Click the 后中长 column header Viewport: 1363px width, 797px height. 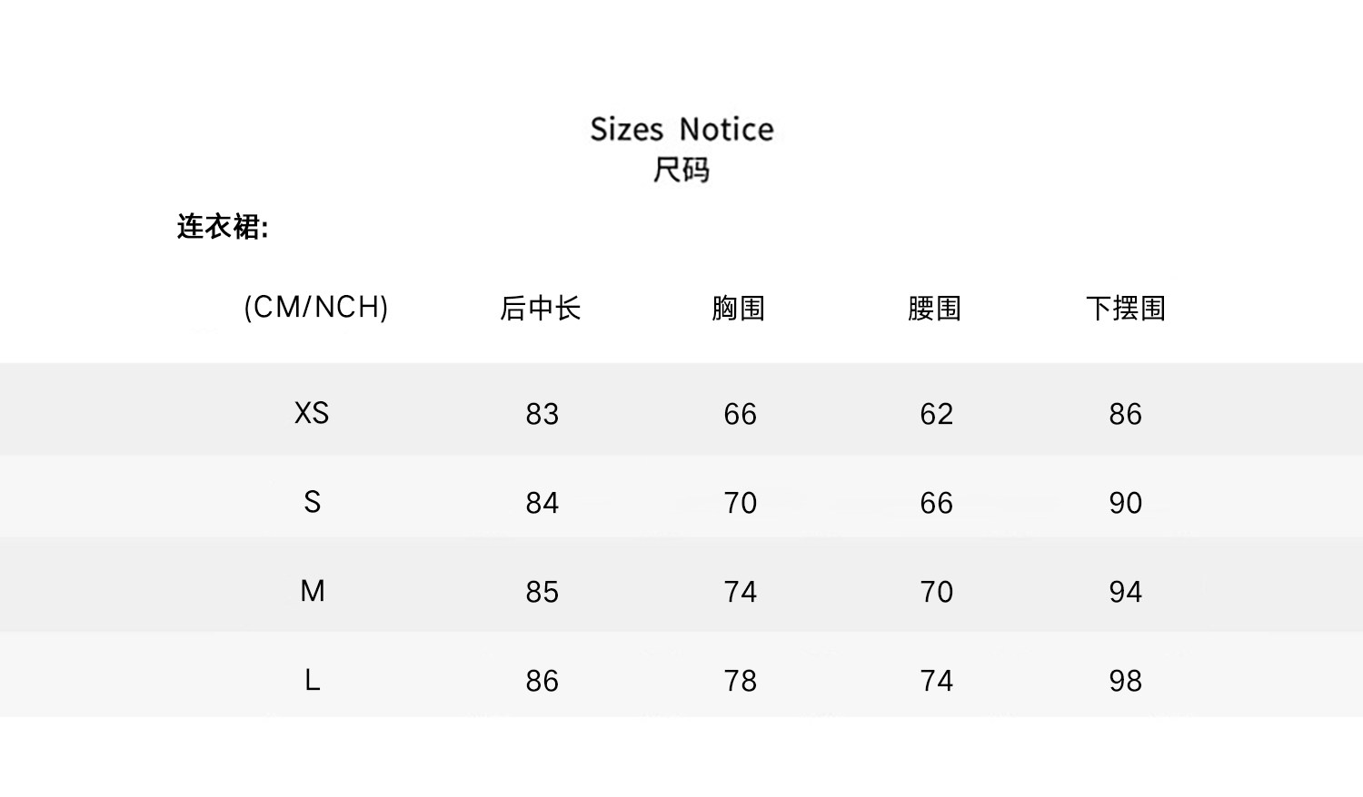coord(541,309)
